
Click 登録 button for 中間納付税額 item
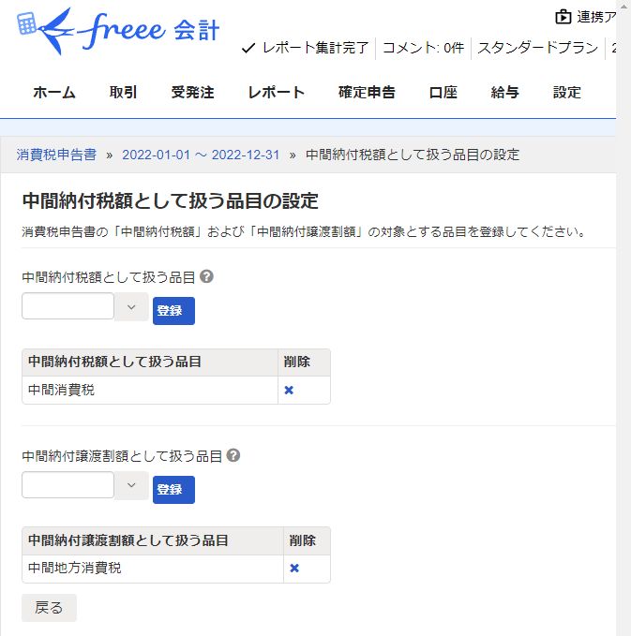point(173,311)
